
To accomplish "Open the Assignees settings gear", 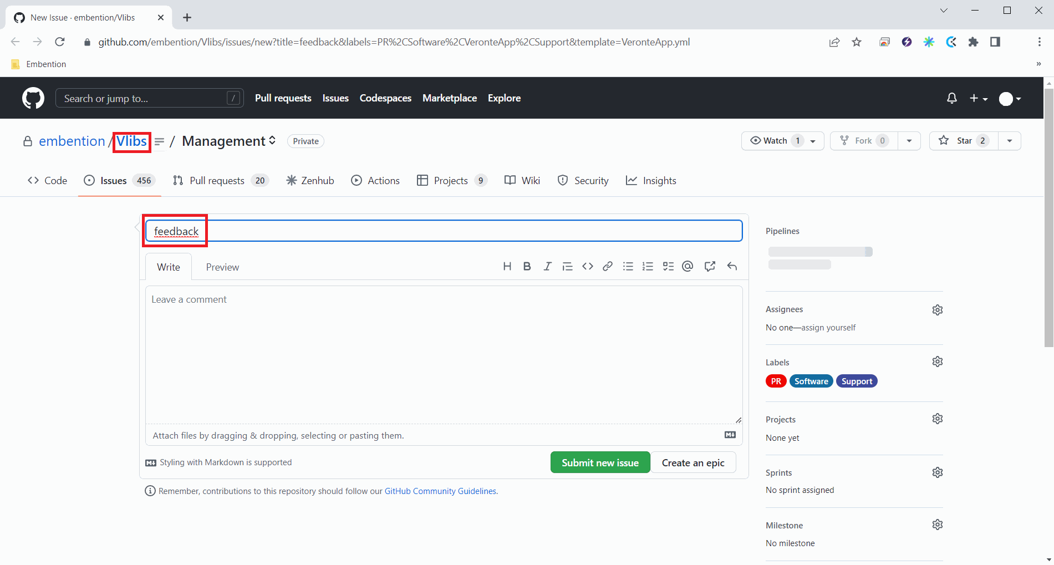I will pyautogui.click(x=937, y=310).
